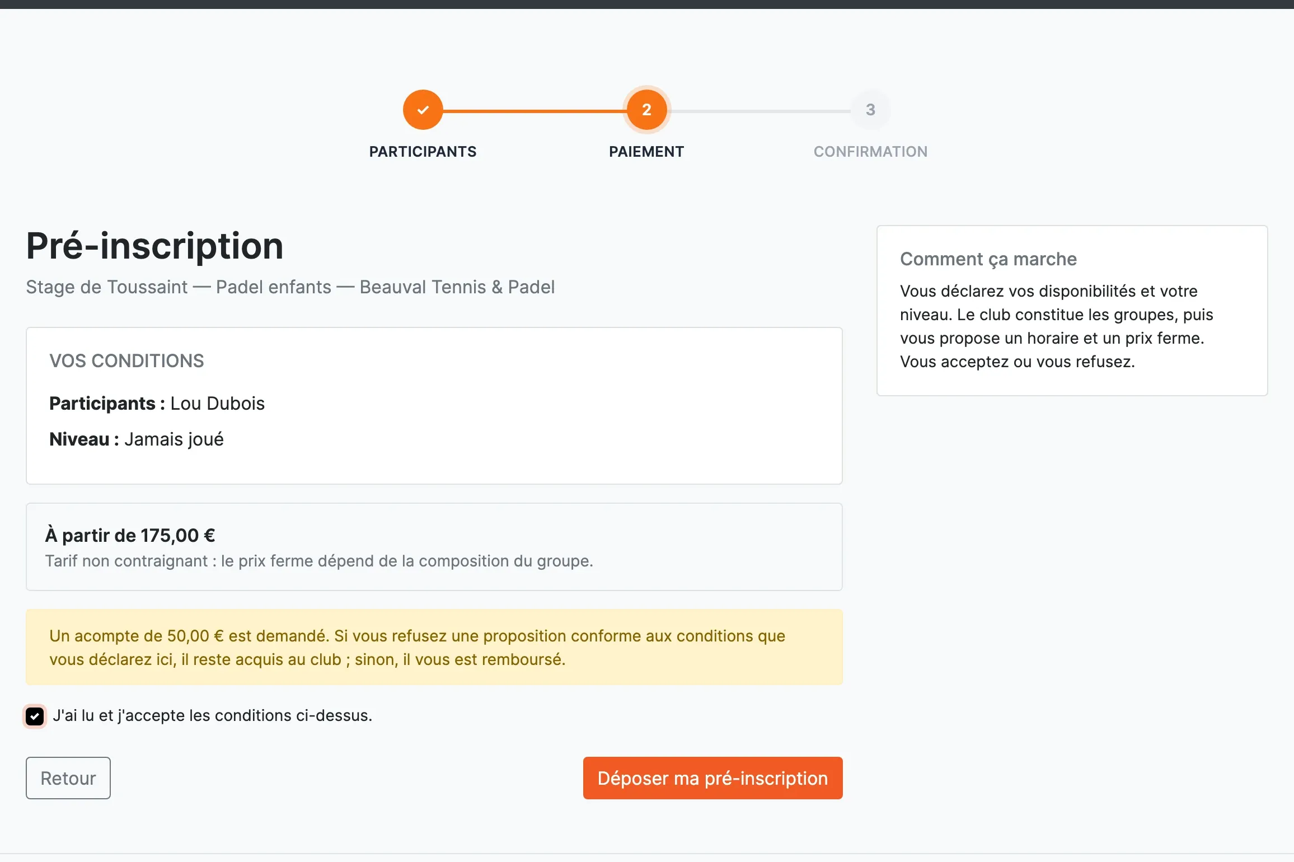
Task: Submit with Déposer ma pré-inscription button
Action: point(712,778)
